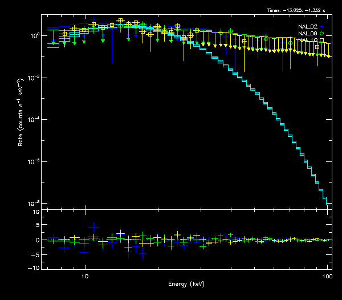Click the 10⁻⁴ tick label on the rate axis

tap(34, 119)
